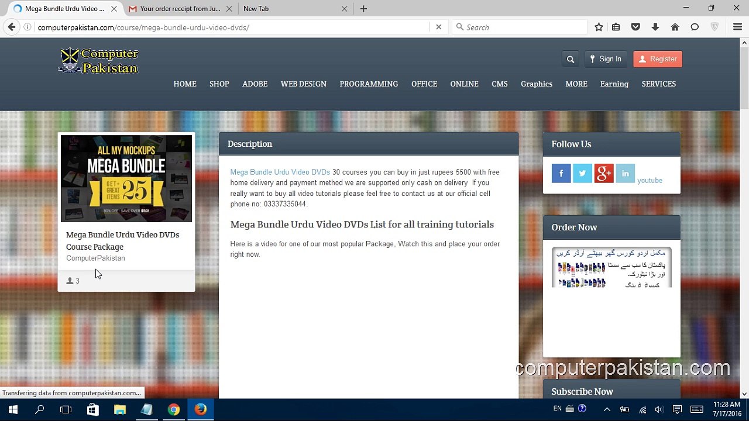Open SHOP menu item

(219, 84)
